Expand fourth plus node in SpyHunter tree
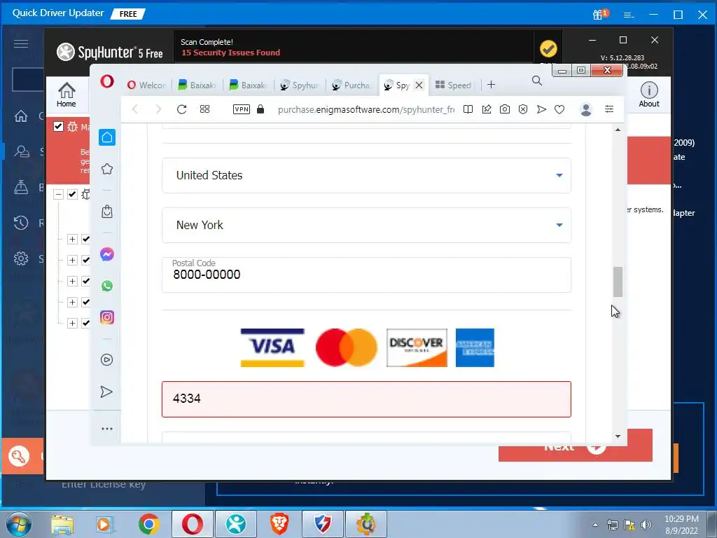The image size is (717, 538). tap(72, 303)
